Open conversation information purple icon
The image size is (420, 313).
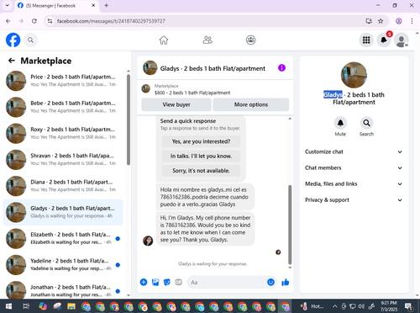tap(281, 68)
